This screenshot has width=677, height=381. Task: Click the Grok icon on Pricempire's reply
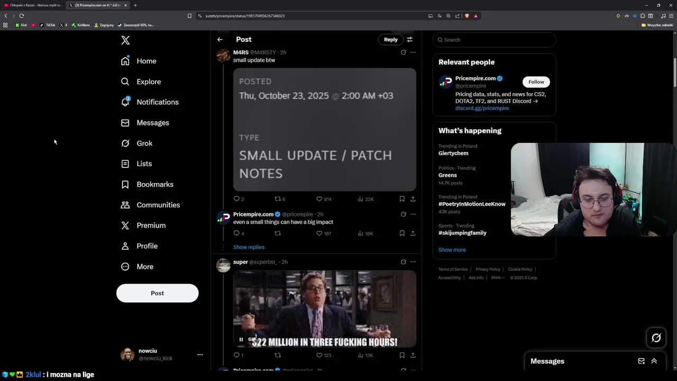pyautogui.click(x=404, y=214)
